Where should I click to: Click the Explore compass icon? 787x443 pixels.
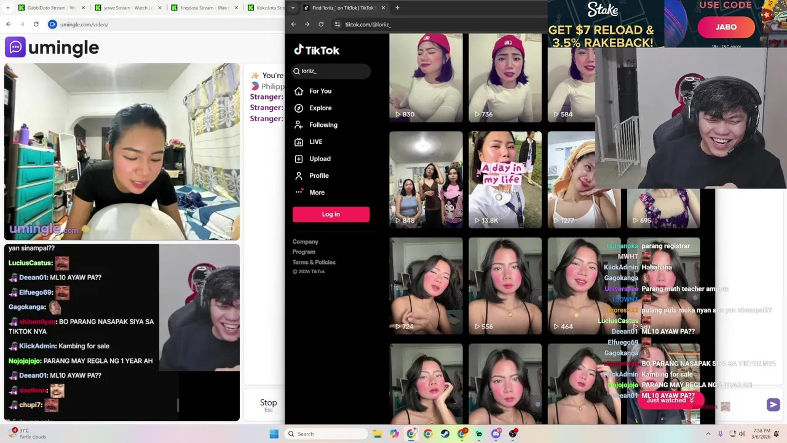coord(299,108)
